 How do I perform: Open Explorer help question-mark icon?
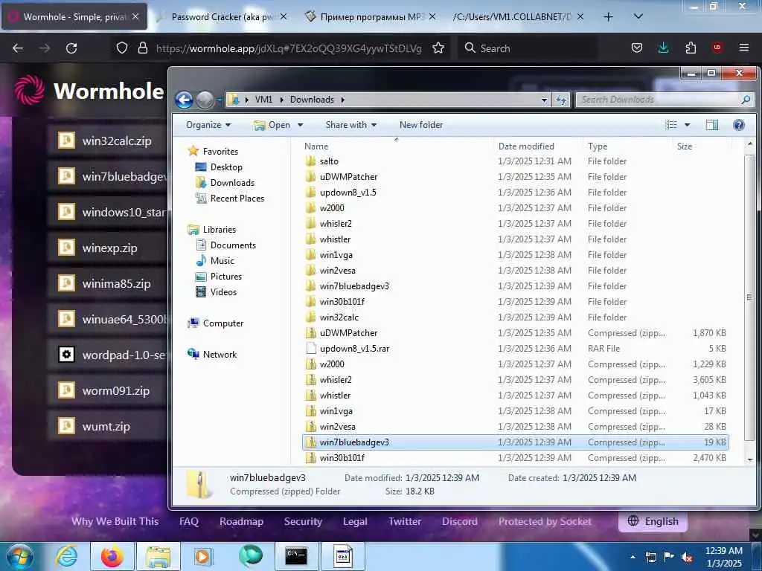(739, 125)
